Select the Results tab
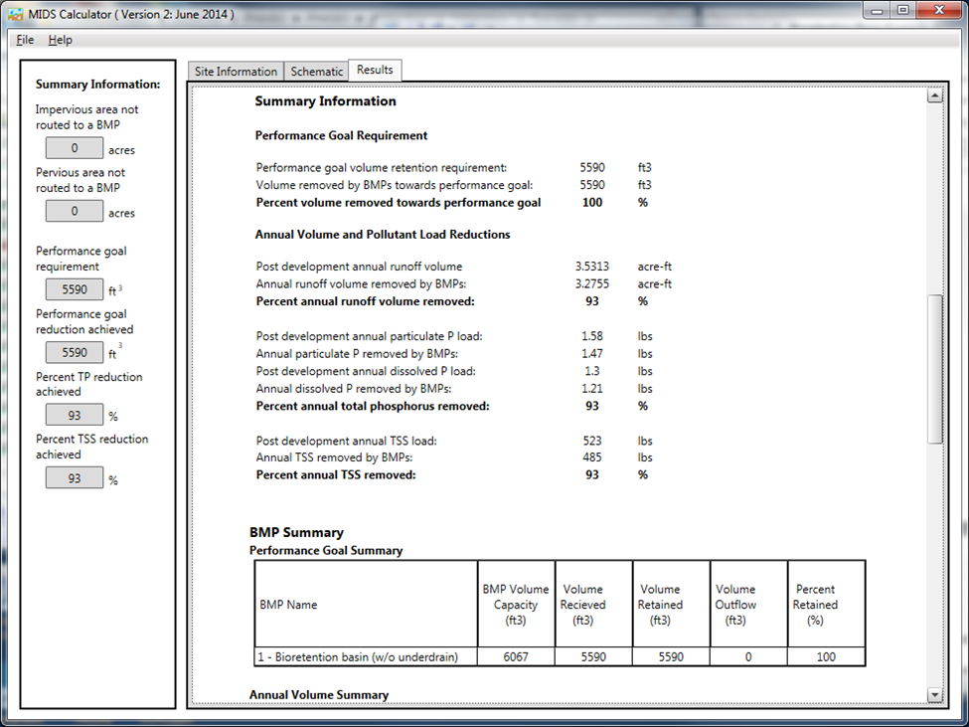This screenshot has width=969, height=727. [x=375, y=70]
